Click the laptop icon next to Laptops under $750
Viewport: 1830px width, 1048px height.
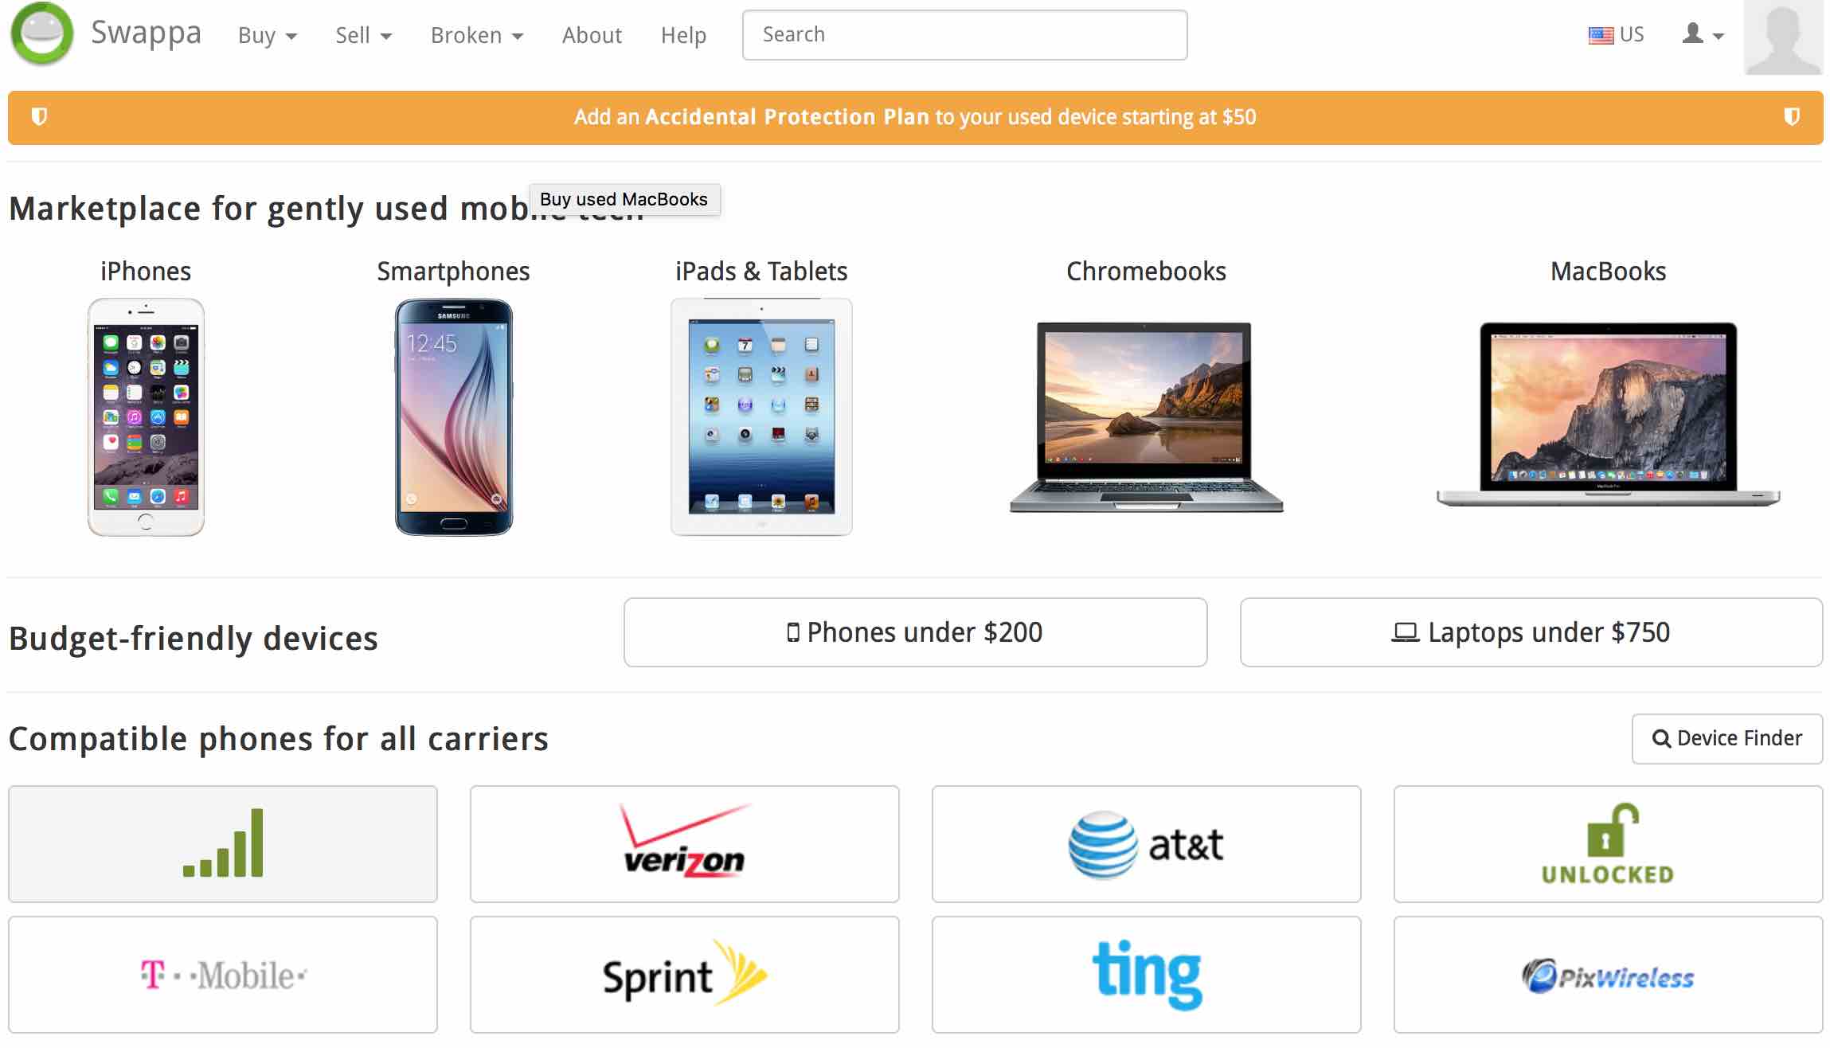1402,631
